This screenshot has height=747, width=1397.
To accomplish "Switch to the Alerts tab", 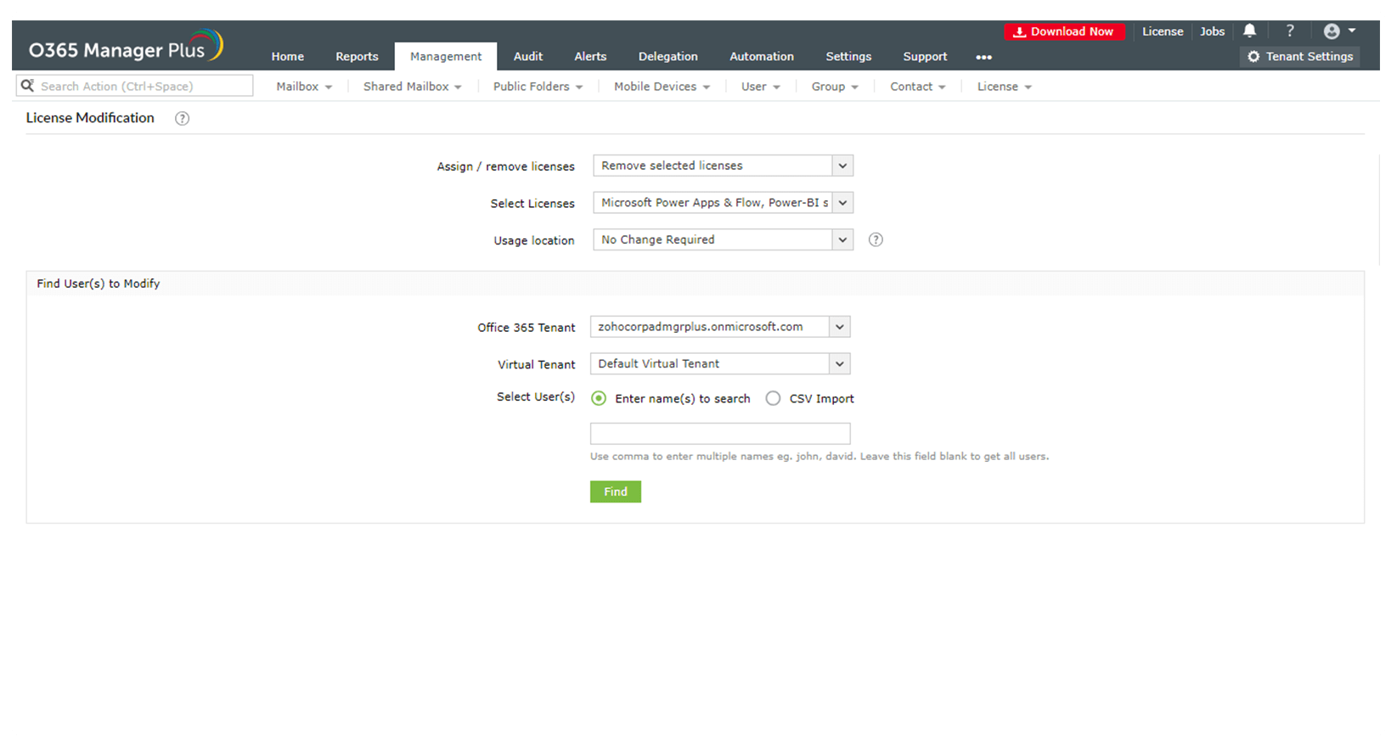I will coord(590,56).
